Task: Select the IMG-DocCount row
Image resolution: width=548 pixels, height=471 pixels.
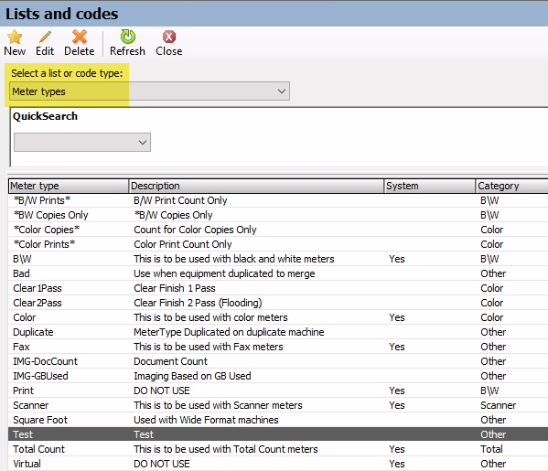Action: coord(278,361)
